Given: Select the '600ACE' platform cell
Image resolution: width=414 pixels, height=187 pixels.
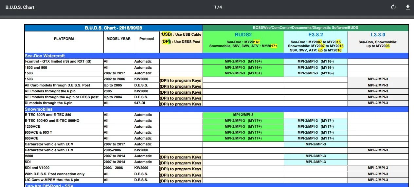Looking at the screenshot, I should coord(64,139).
